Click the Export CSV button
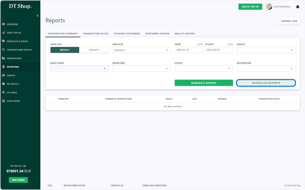The image size is (305, 190). click(x=289, y=21)
